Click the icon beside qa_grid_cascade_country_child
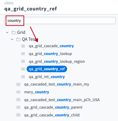Image resolution: width=118 pixels, height=121 pixels. [x=18, y=115]
